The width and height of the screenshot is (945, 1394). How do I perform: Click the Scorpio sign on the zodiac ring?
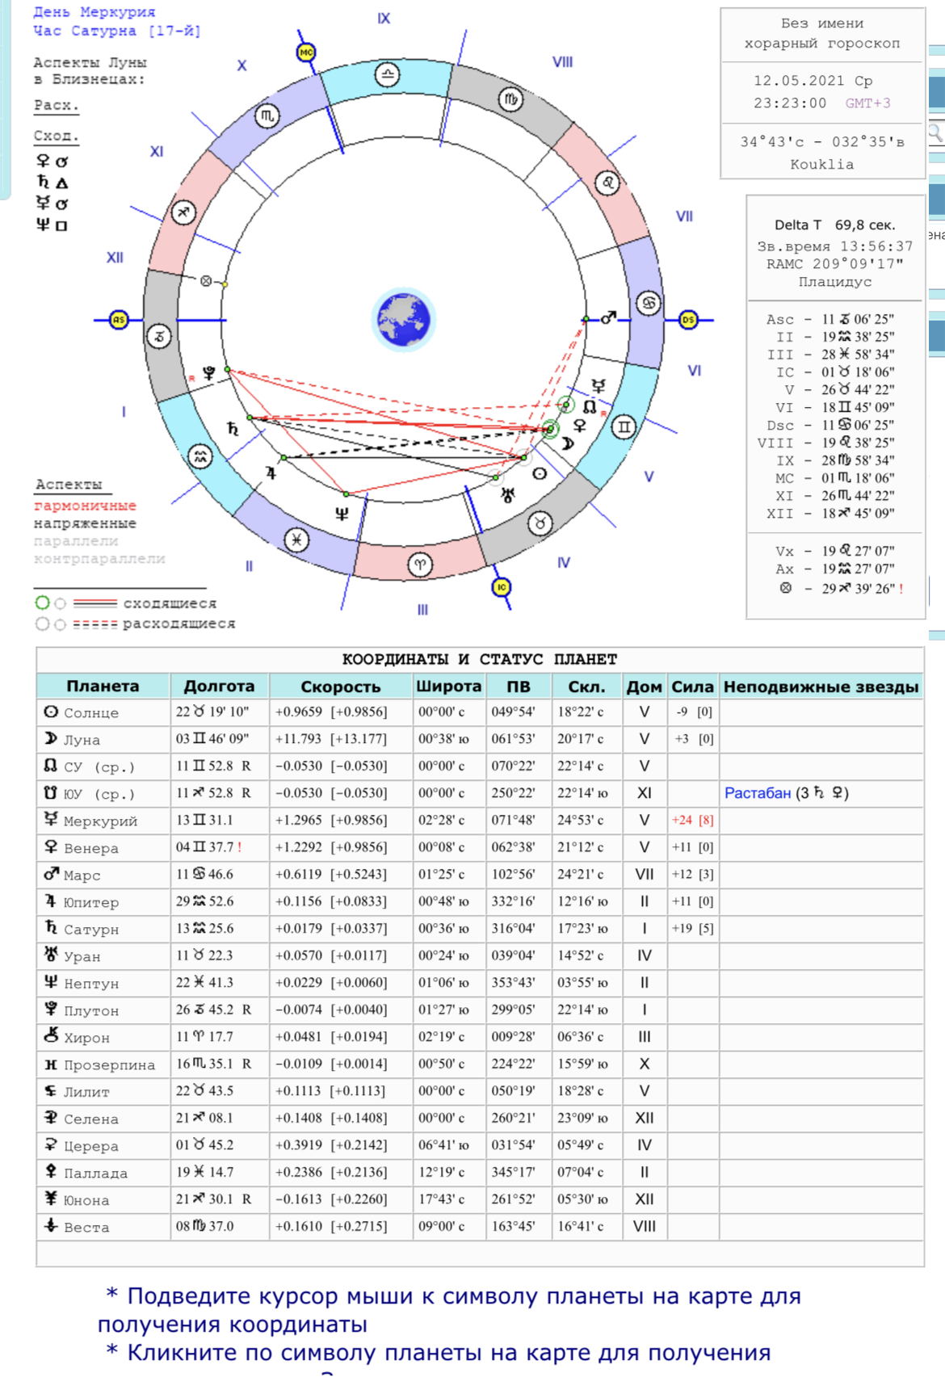pyautogui.click(x=267, y=116)
